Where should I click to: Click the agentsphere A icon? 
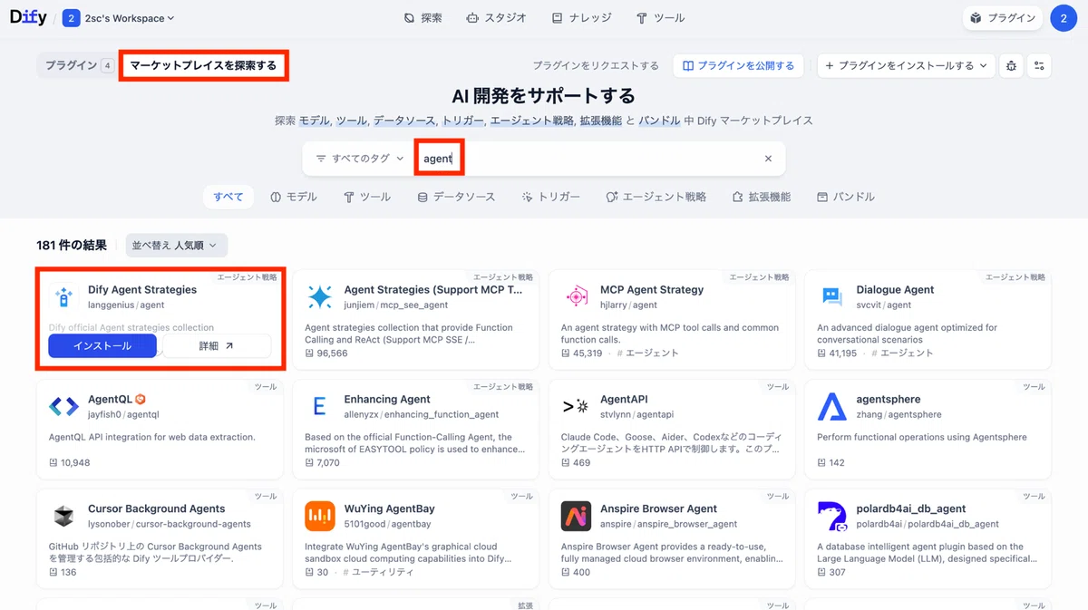(x=832, y=406)
